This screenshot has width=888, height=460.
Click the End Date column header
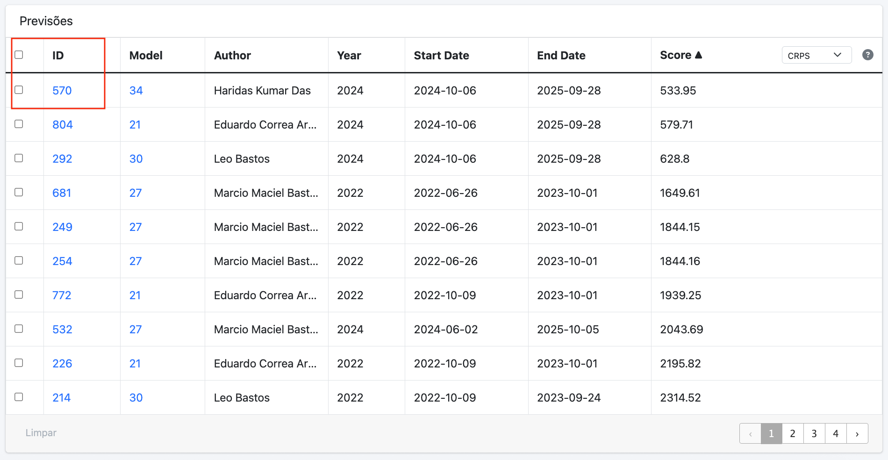(x=561, y=56)
